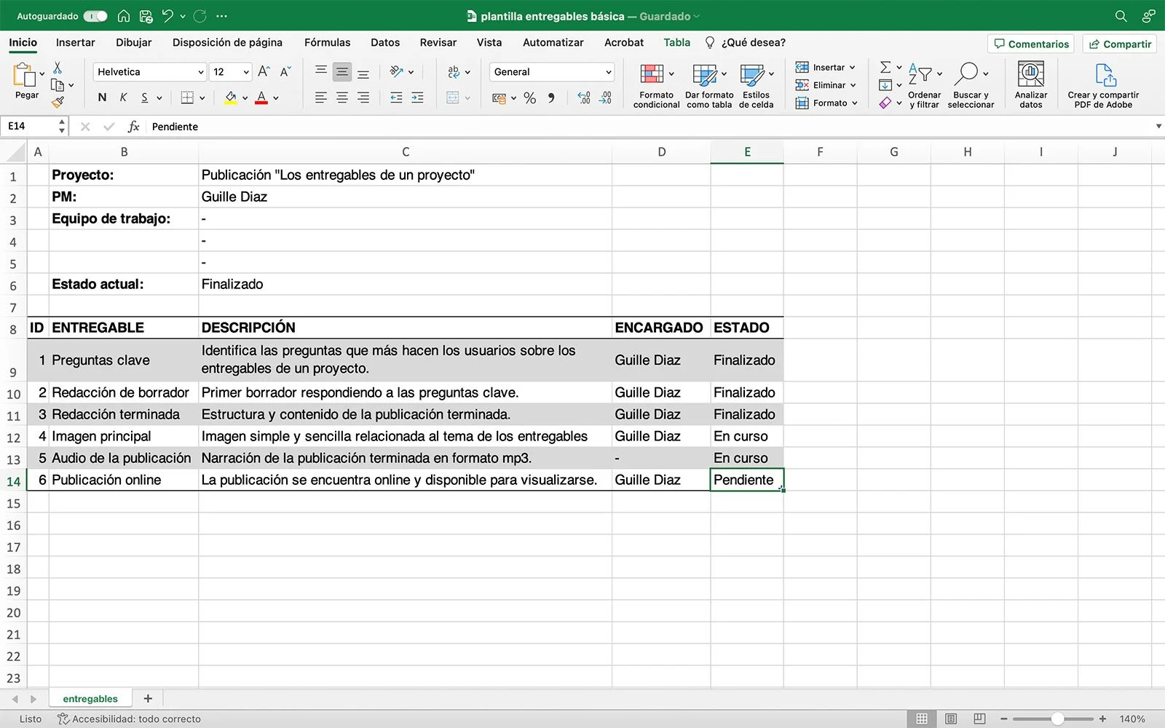Switch to the Fórmulas ribbon tab
Screen dimensions: 1165x728
click(327, 42)
